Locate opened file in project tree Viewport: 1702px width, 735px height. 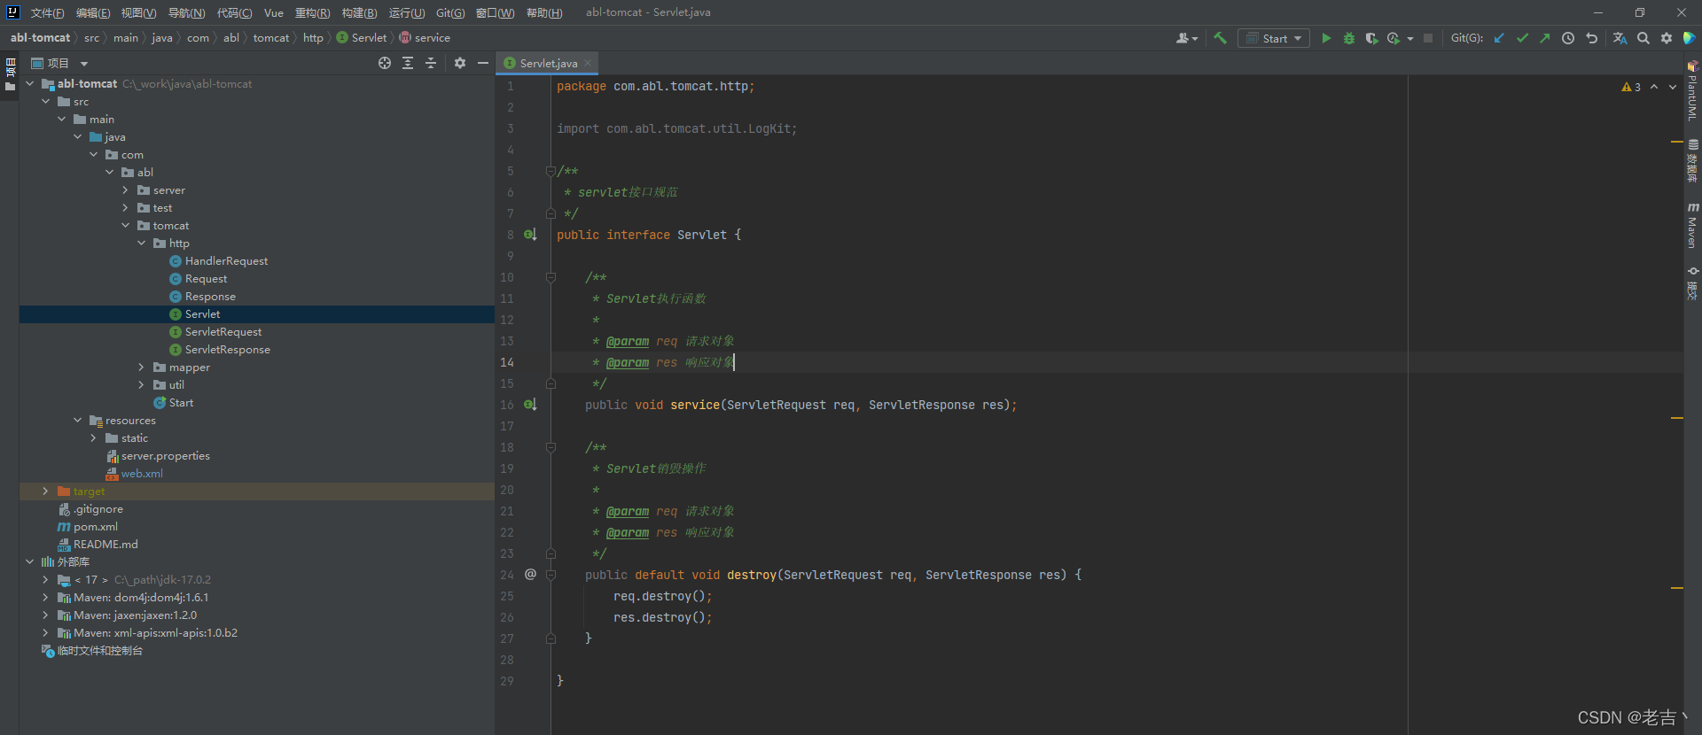click(385, 63)
